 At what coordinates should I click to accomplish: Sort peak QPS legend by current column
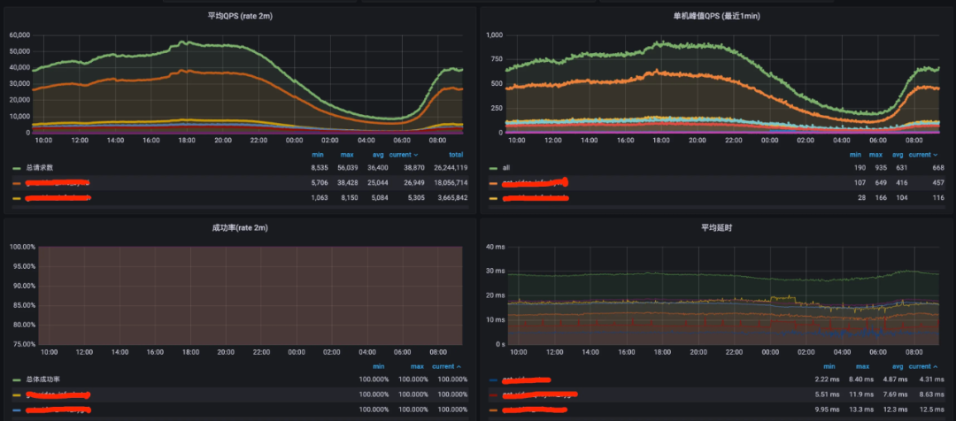tap(922, 155)
